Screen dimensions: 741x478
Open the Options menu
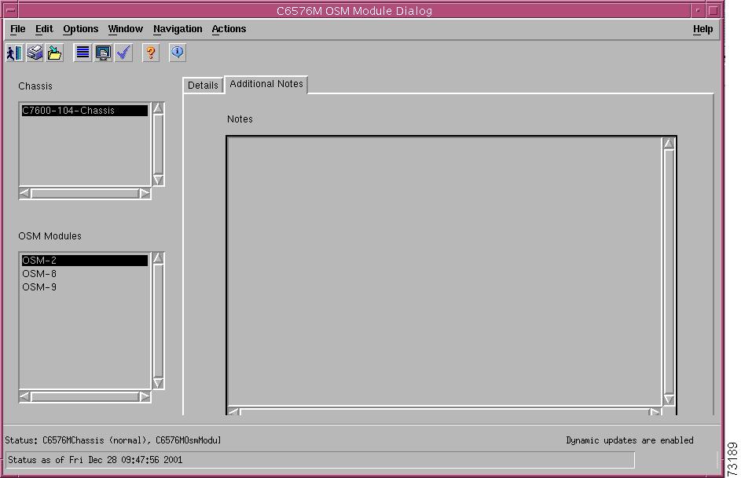coord(81,29)
